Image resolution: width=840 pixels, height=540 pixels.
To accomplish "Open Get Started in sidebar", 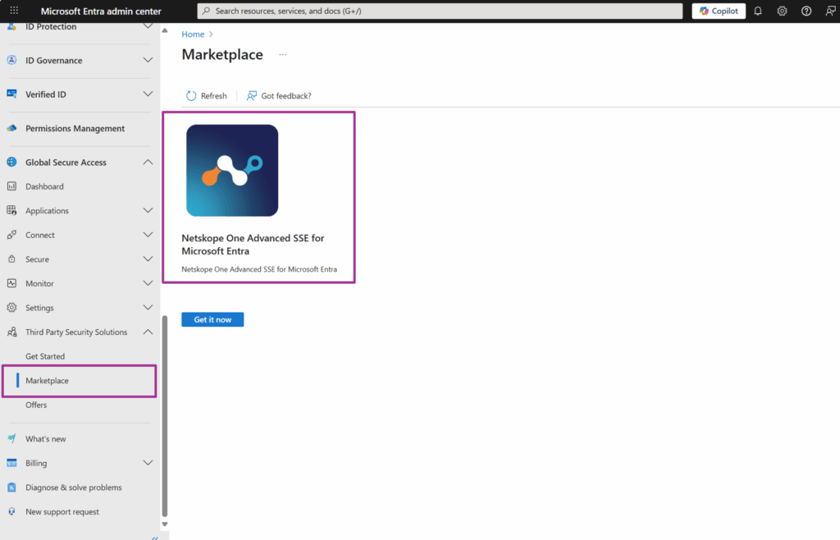I will [x=45, y=356].
